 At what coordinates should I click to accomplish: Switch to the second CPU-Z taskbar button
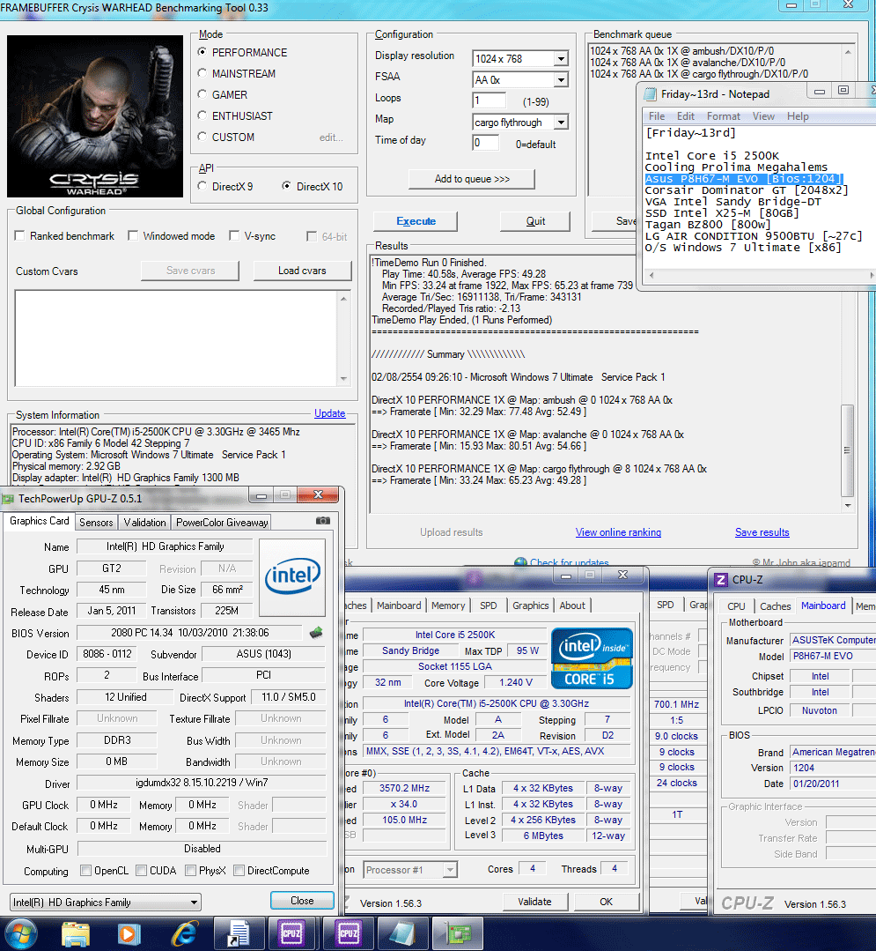(349, 933)
